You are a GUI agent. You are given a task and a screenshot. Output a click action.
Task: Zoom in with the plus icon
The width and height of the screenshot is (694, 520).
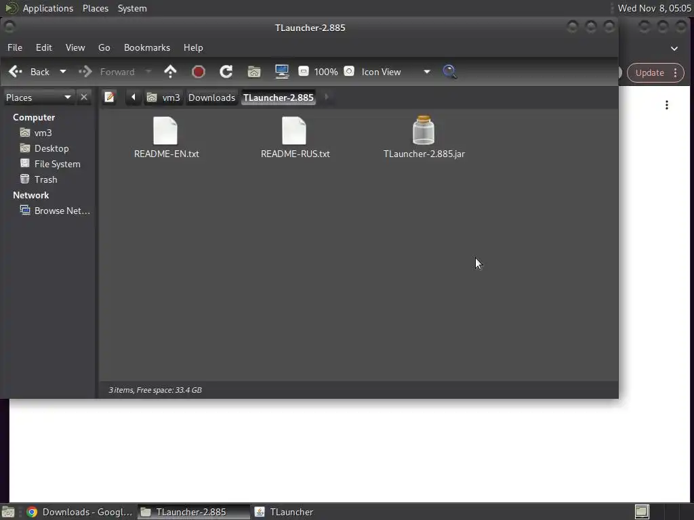(349, 71)
